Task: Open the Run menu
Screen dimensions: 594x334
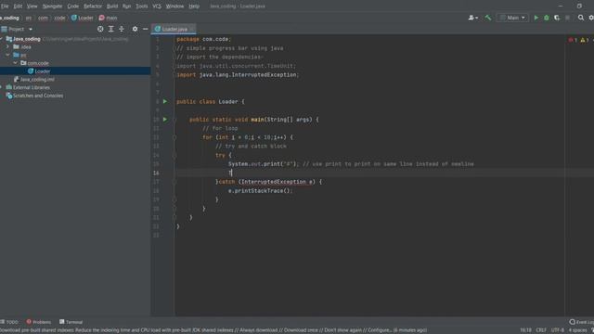Action: 126,6
